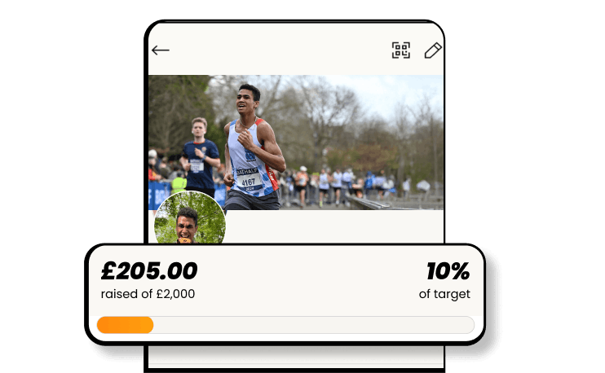
Task: Open the QR code scanner icon
Action: click(401, 50)
